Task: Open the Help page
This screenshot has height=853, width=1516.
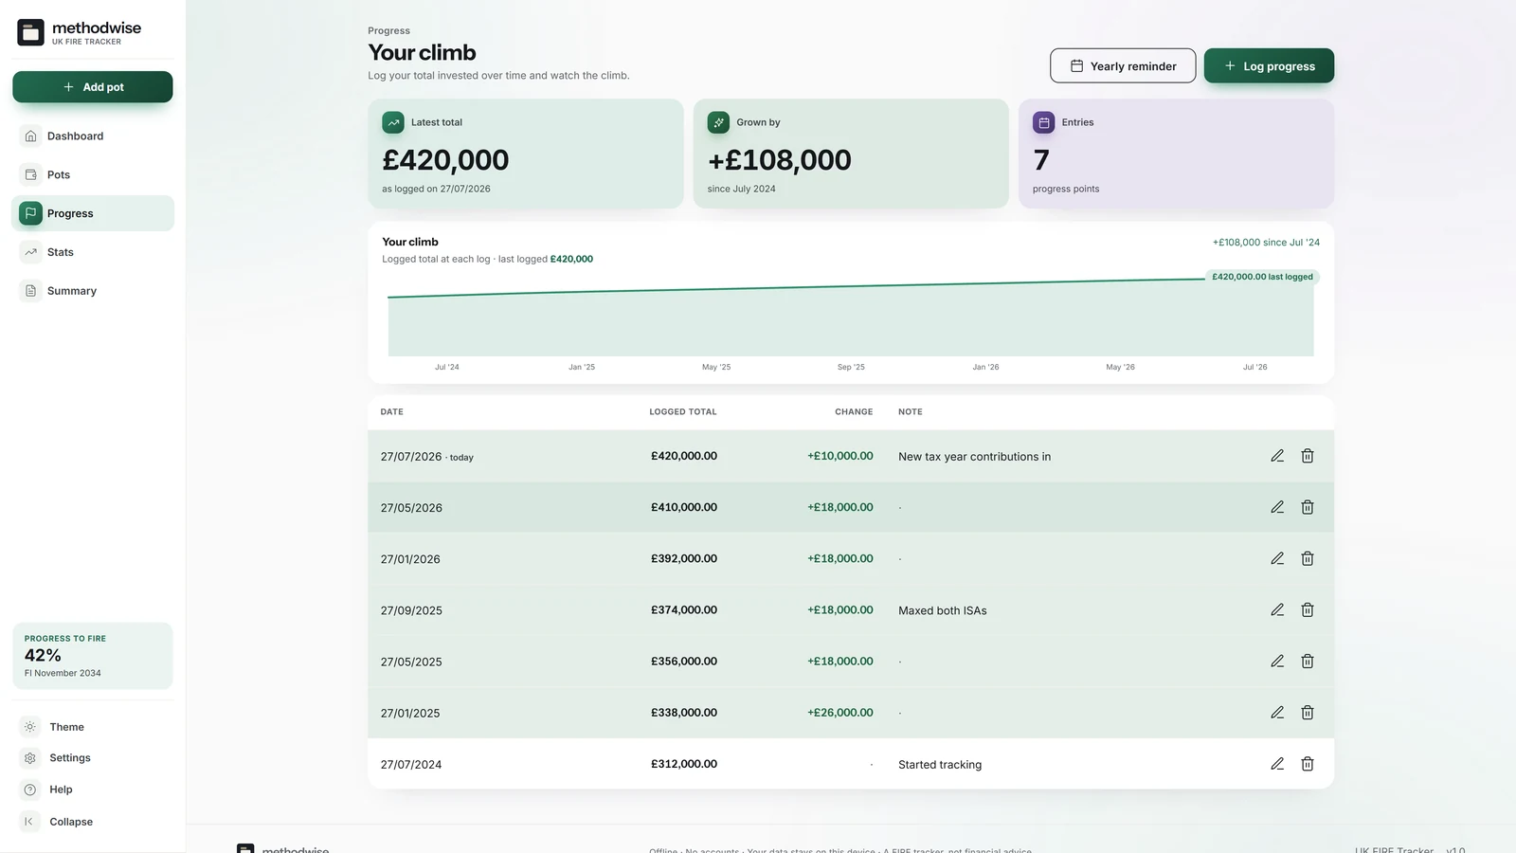Action: (93, 789)
